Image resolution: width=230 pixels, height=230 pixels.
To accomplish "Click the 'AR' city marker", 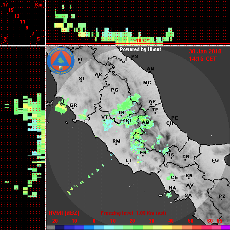I will (x=98, y=75).
